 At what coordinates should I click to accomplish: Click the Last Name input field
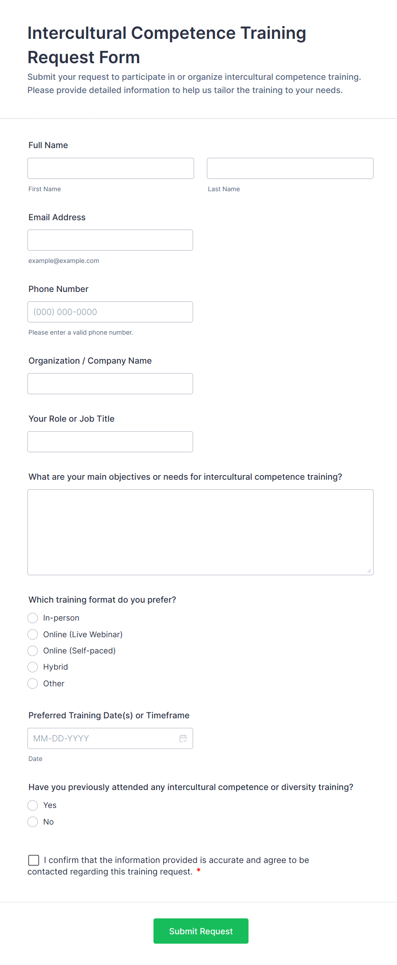289,168
